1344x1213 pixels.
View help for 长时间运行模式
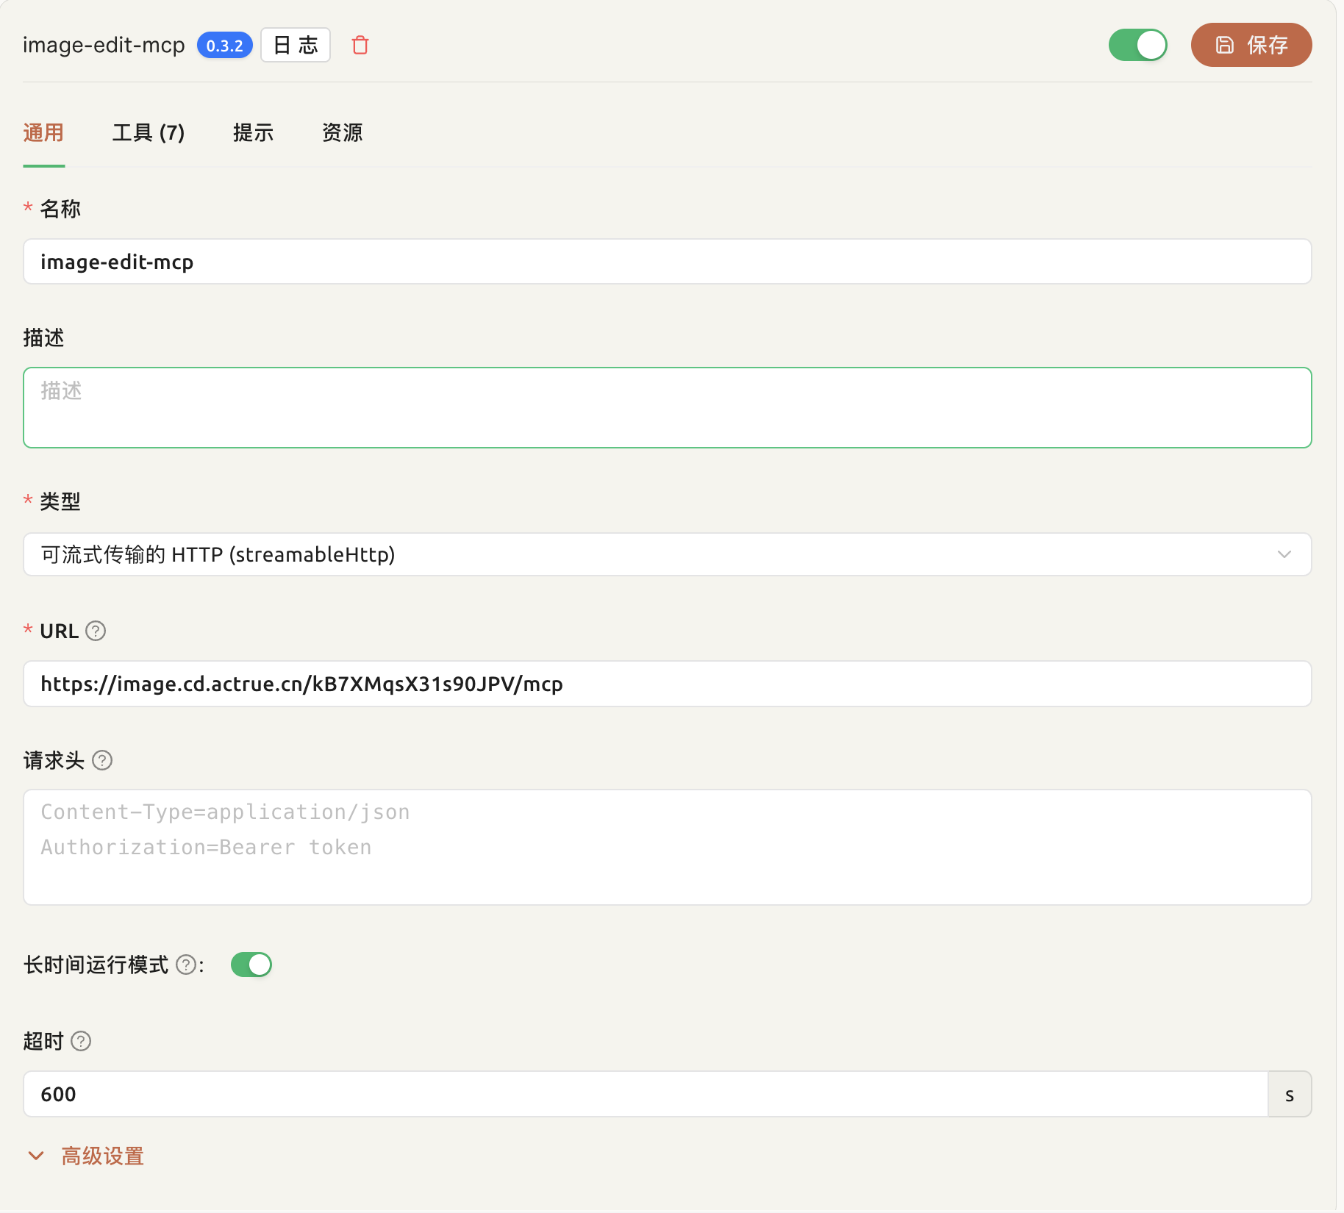point(187,965)
